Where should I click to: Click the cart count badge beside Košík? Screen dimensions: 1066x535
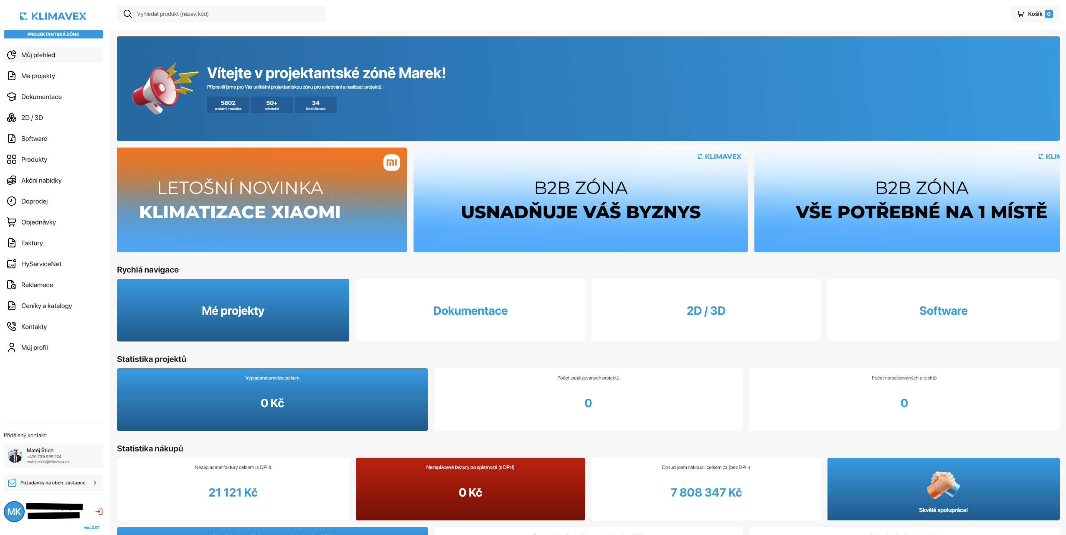(1048, 14)
